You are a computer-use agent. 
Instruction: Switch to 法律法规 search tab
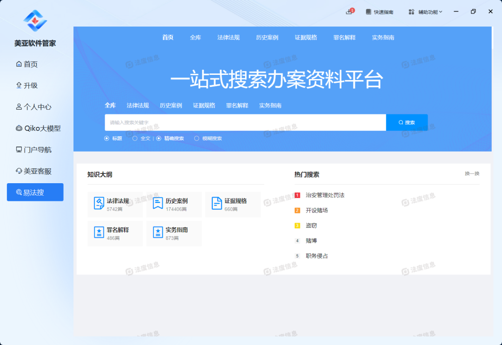(x=138, y=106)
